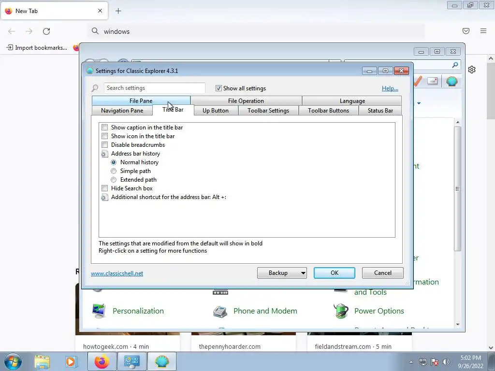Click Firefox page scroll up arrow
The height and width of the screenshot is (371, 495).
coord(491,58)
